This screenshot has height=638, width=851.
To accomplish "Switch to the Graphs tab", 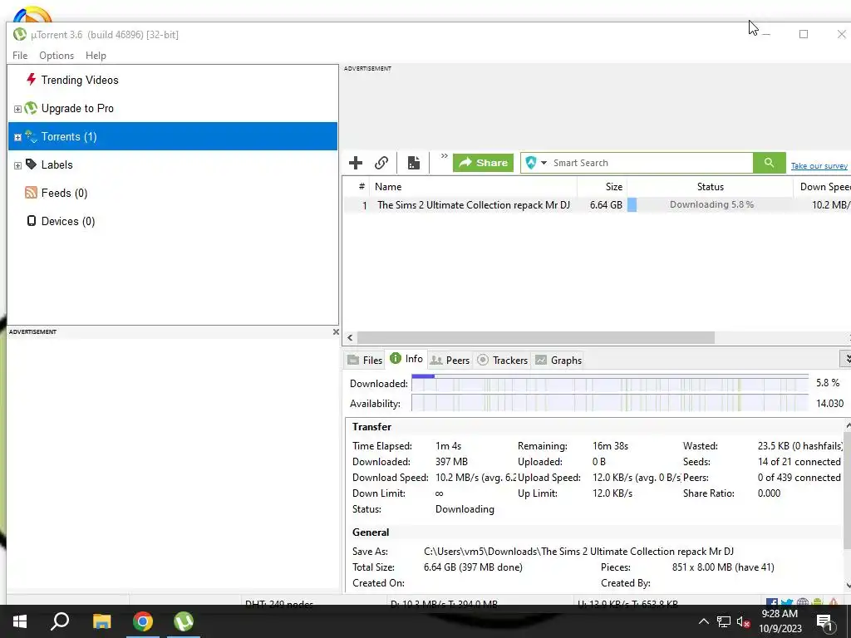I will coord(558,361).
